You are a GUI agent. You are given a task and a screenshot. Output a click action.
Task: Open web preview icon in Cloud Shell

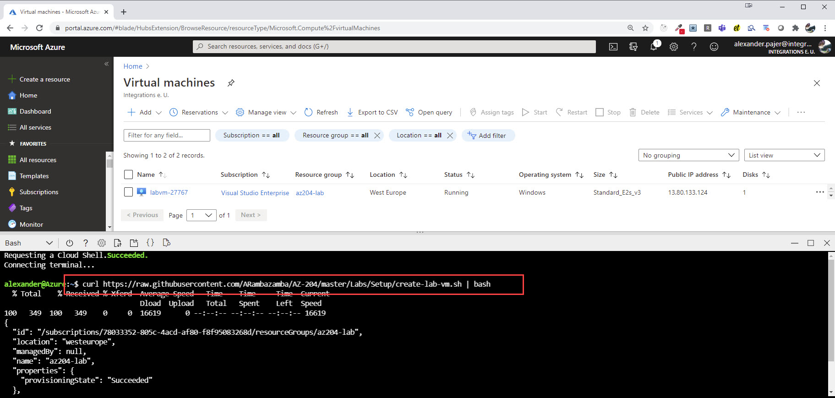coord(166,243)
